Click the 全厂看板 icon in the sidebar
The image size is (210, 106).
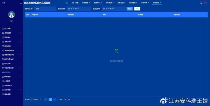coord(3,29)
